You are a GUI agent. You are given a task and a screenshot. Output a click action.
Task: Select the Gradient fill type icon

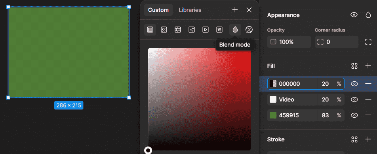(x=164, y=30)
